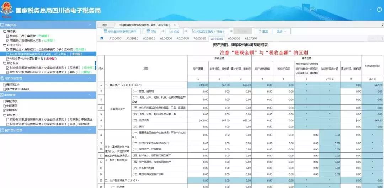Switch to the 首页 tab

[105, 25]
